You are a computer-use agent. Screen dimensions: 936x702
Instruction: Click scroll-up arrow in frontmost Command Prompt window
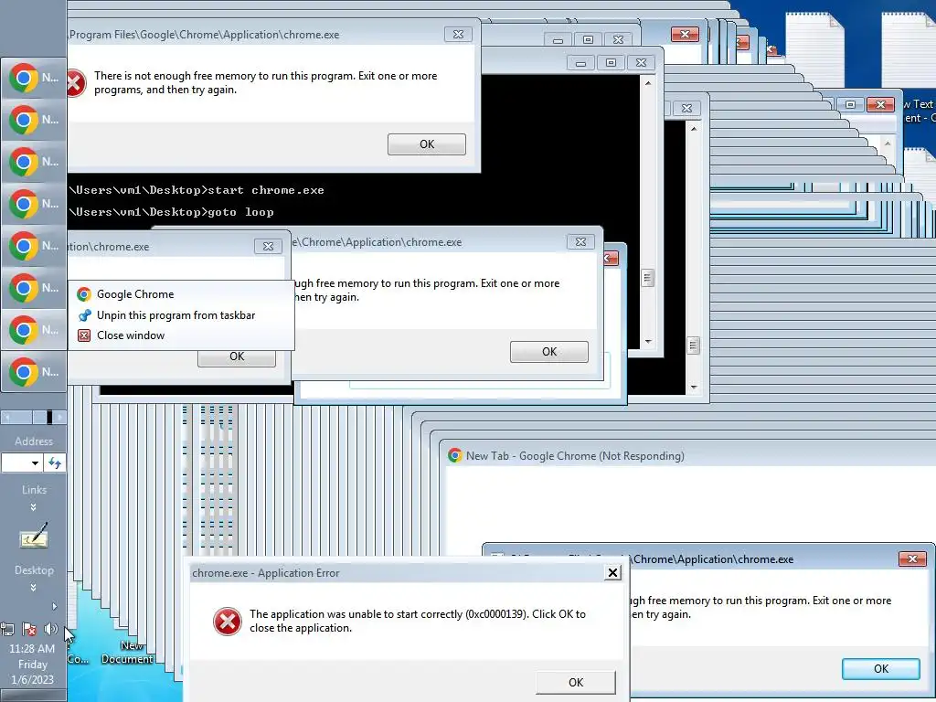pyautogui.click(x=648, y=83)
